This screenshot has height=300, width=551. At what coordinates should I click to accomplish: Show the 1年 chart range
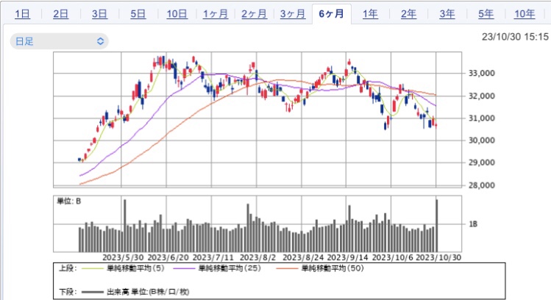370,14
